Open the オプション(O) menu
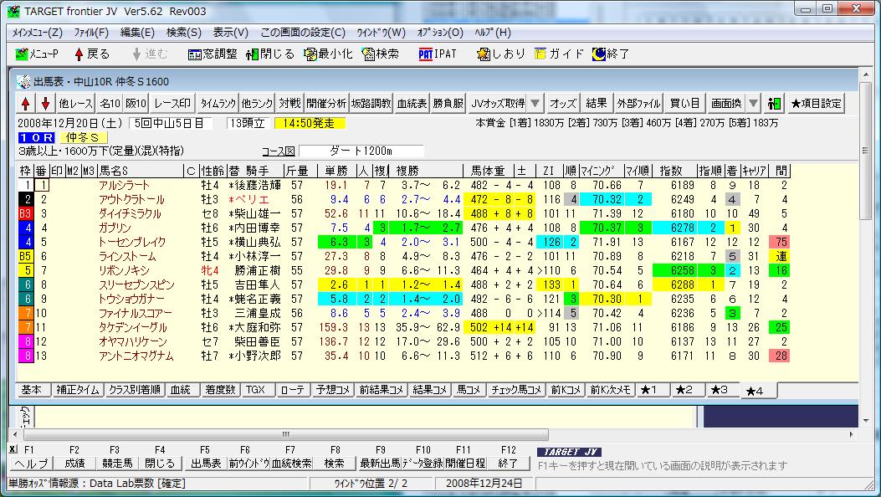The height and width of the screenshot is (497, 881). (440, 33)
